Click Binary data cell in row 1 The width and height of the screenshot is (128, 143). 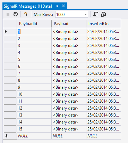tap(69, 32)
